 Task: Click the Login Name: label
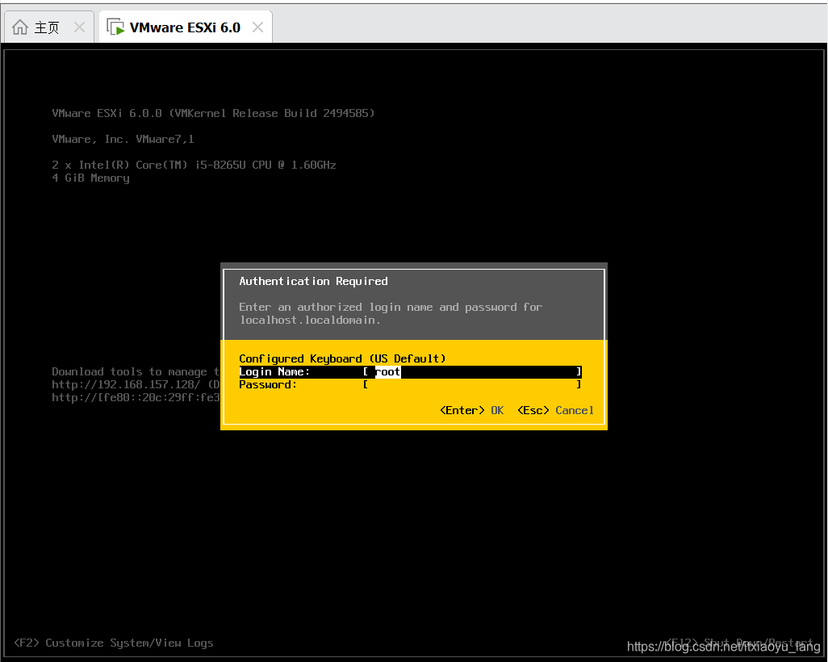[x=274, y=372]
